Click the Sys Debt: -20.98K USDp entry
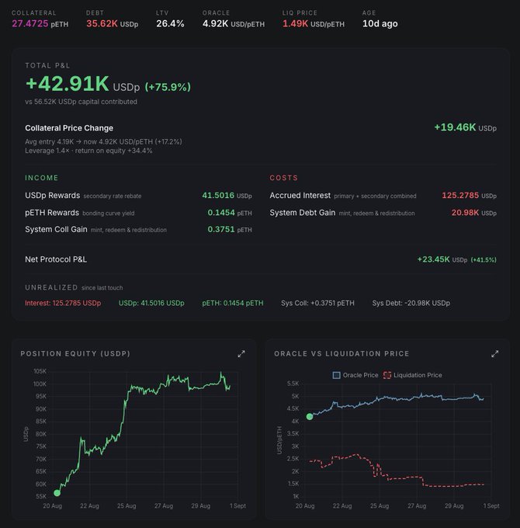Screen dimensions: 520x528 (x=411, y=303)
